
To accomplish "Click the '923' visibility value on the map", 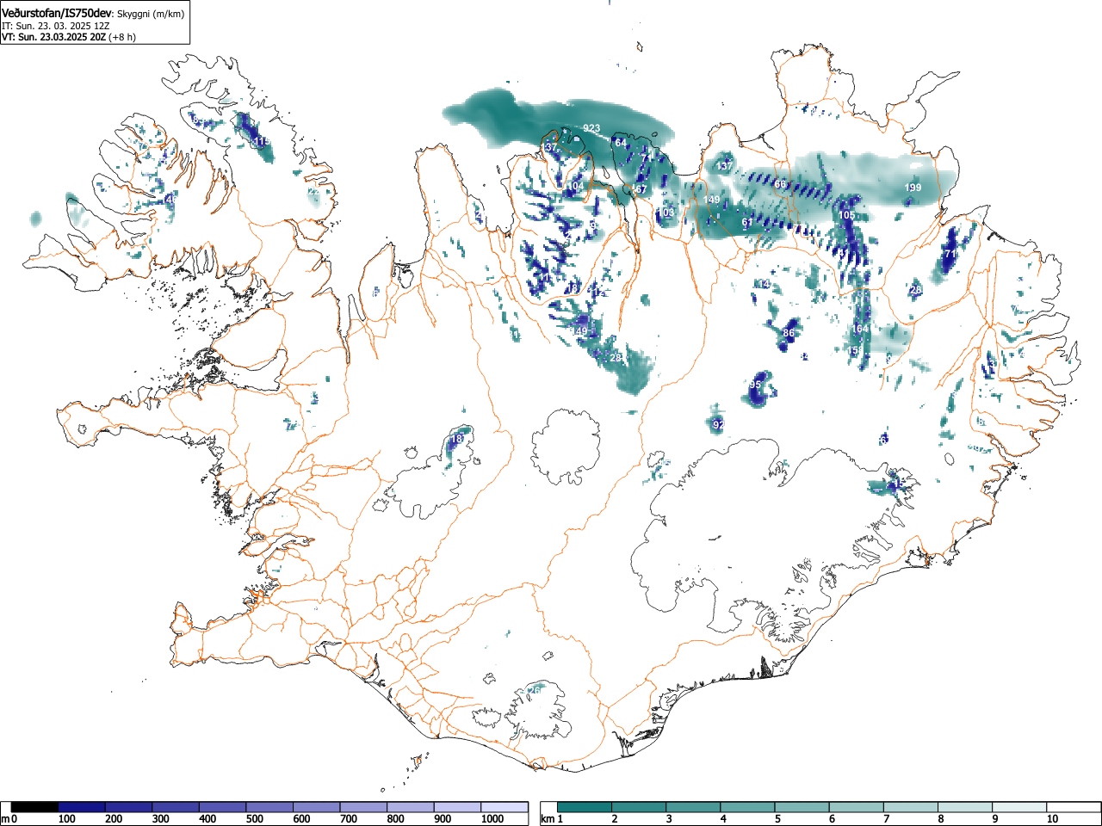I will (591, 128).
